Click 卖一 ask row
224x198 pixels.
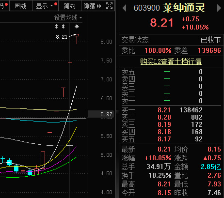[x=171, y=101]
